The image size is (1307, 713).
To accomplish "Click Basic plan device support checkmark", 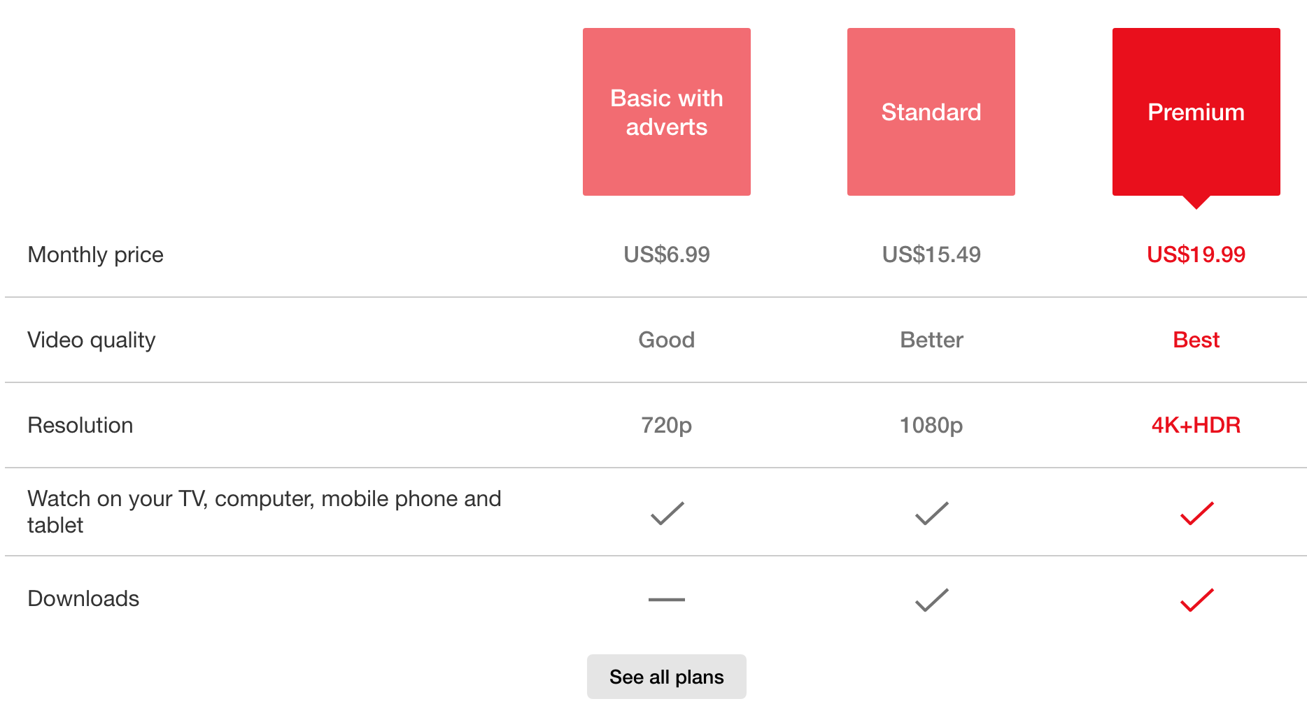I will [667, 513].
